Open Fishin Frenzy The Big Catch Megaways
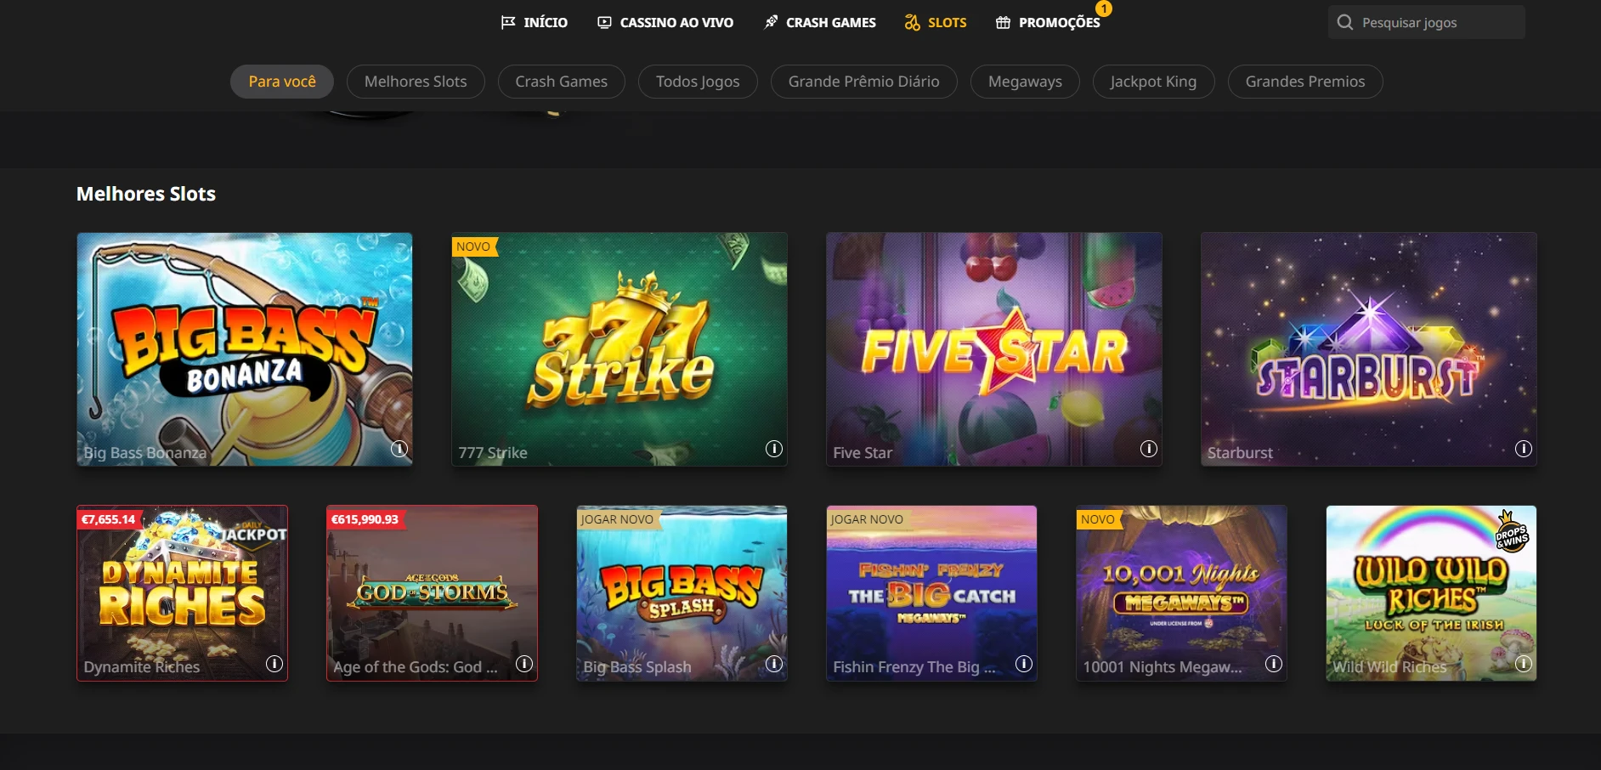The width and height of the screenshot is (1601, 770). tap(932, 593)
